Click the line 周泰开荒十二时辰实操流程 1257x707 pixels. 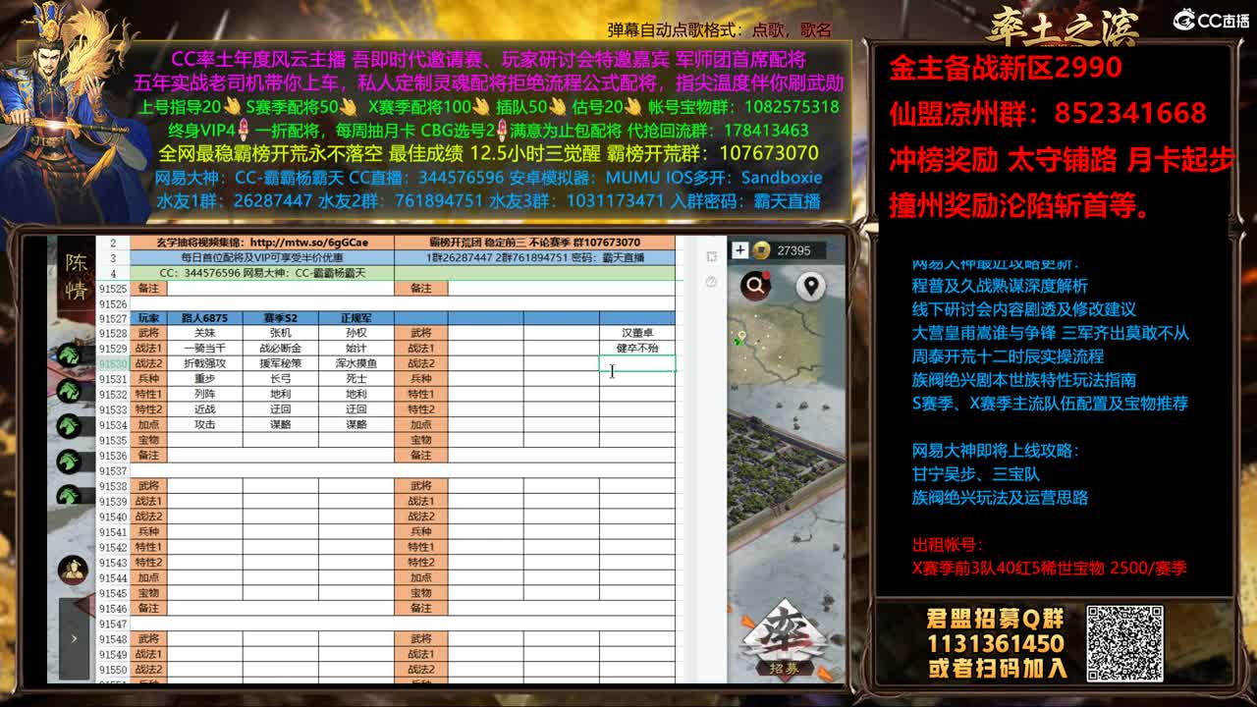pos(1008,356)
